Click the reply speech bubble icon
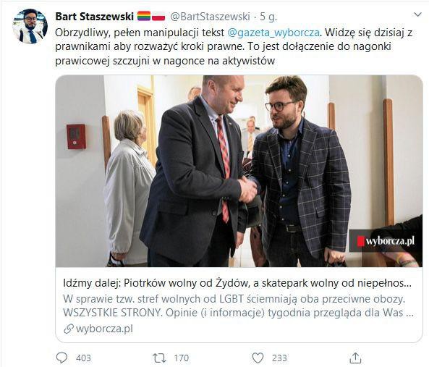This screenshot has height=367, width=429. click(61, 358)
